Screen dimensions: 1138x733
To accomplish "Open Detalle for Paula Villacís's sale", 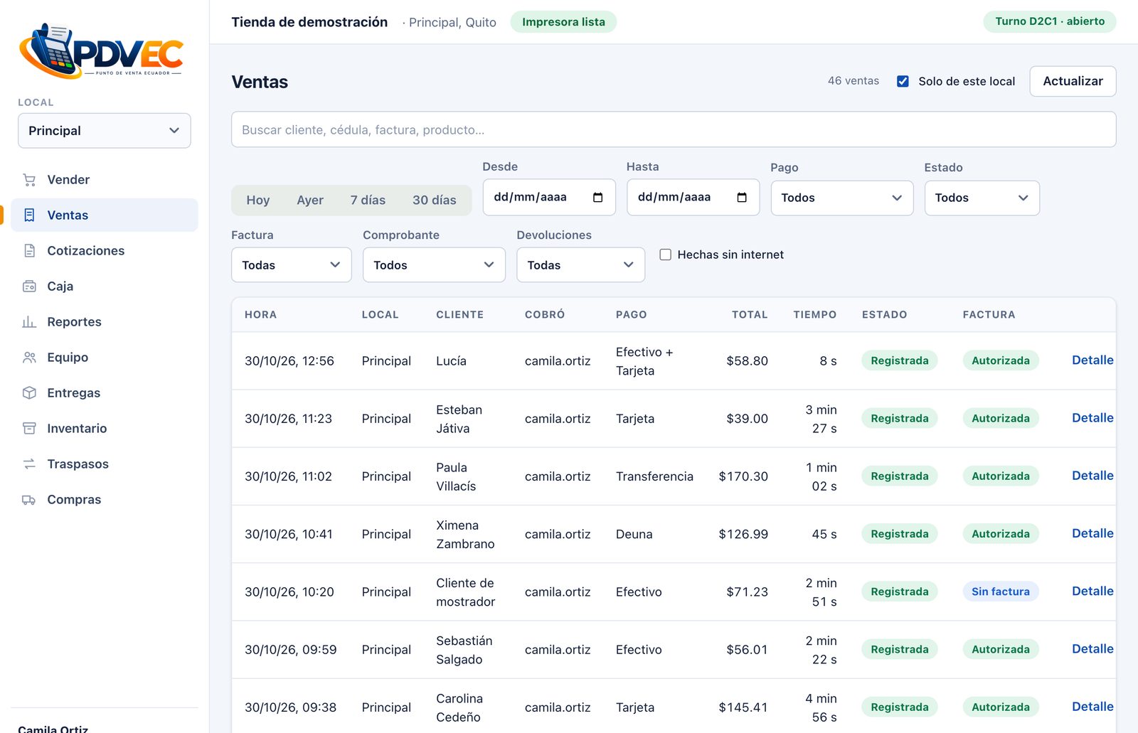I will [x=1092, y=476].
